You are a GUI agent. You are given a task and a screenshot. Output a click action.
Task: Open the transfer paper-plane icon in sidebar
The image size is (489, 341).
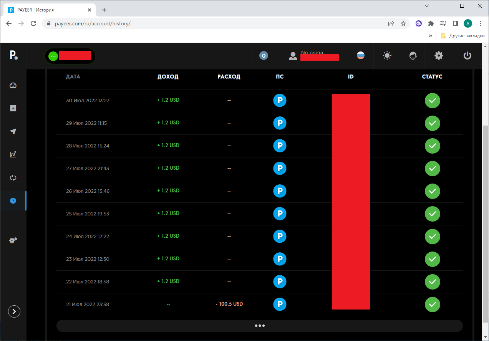(13, 131)
